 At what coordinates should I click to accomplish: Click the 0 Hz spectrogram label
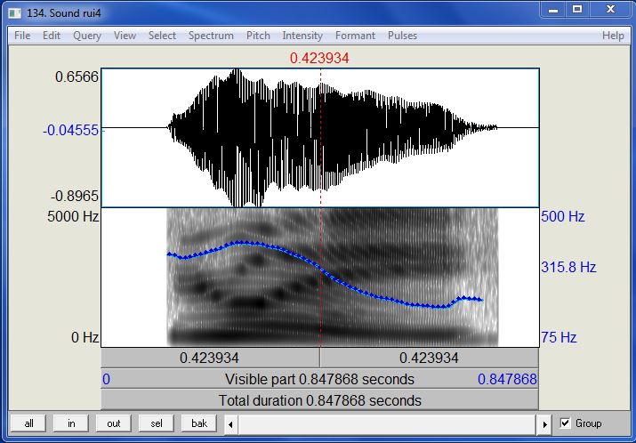click(x=85, y=337)
